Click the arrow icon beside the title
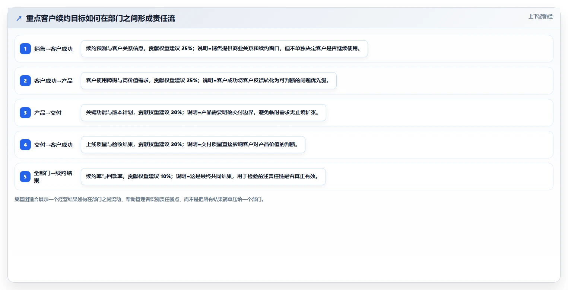 point(19,19)
